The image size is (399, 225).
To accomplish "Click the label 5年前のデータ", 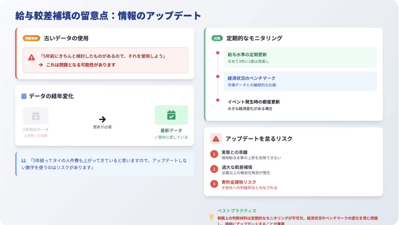I will coord(36,129).
